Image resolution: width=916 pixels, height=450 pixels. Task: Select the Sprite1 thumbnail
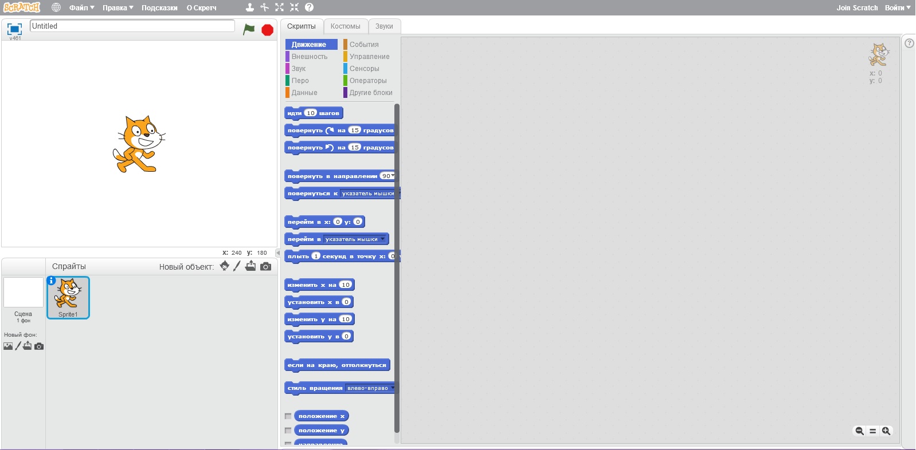coord(68,298)
